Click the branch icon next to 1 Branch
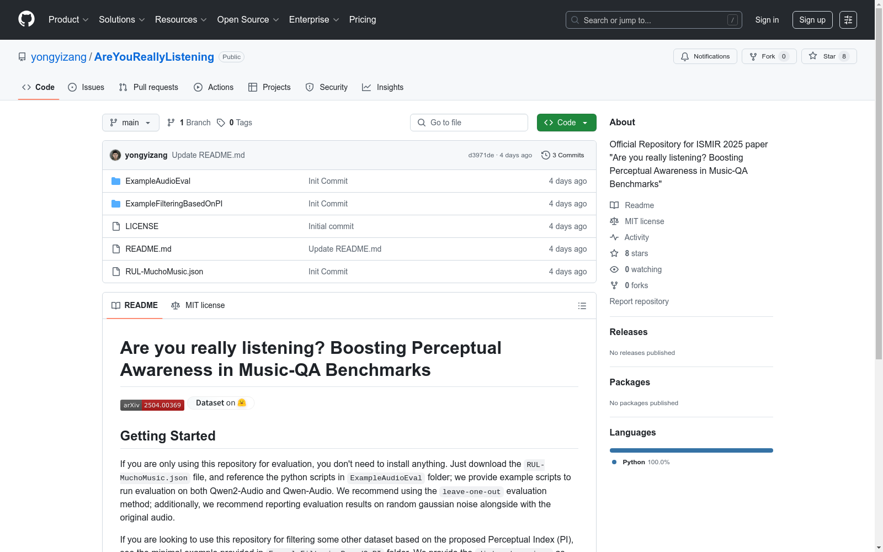Screen dimensions: 883x552 171,123
